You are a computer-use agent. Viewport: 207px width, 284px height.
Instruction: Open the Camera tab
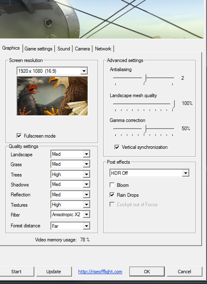pos(82,49)
